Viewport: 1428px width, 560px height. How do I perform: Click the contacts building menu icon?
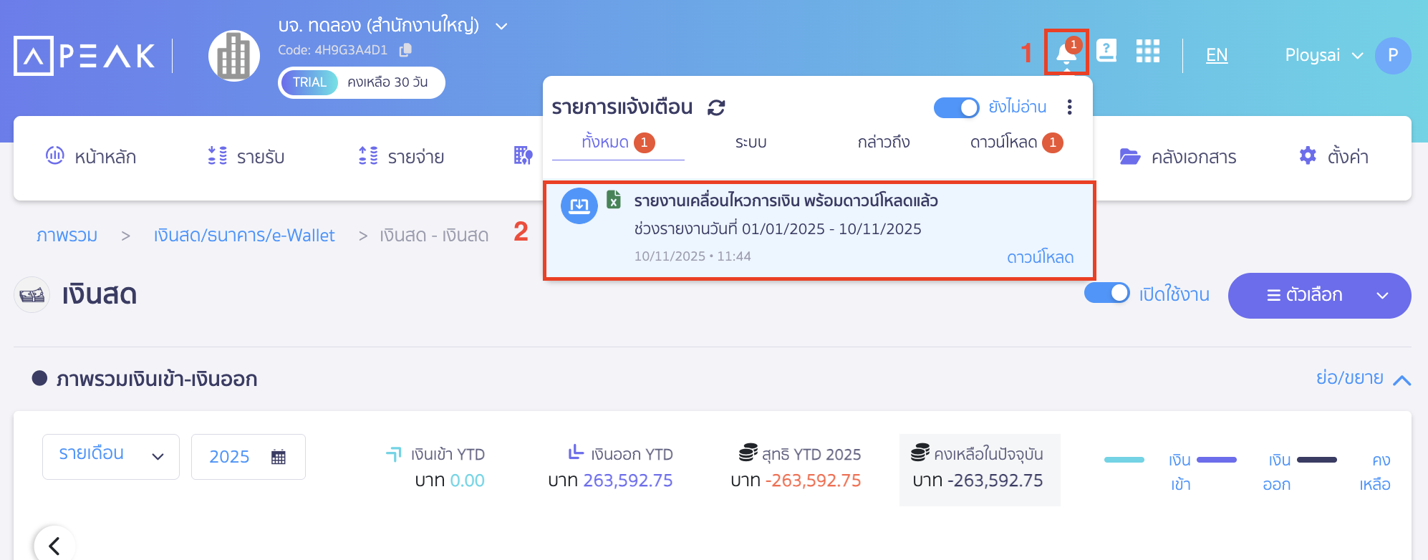click(x=523, y=155)
